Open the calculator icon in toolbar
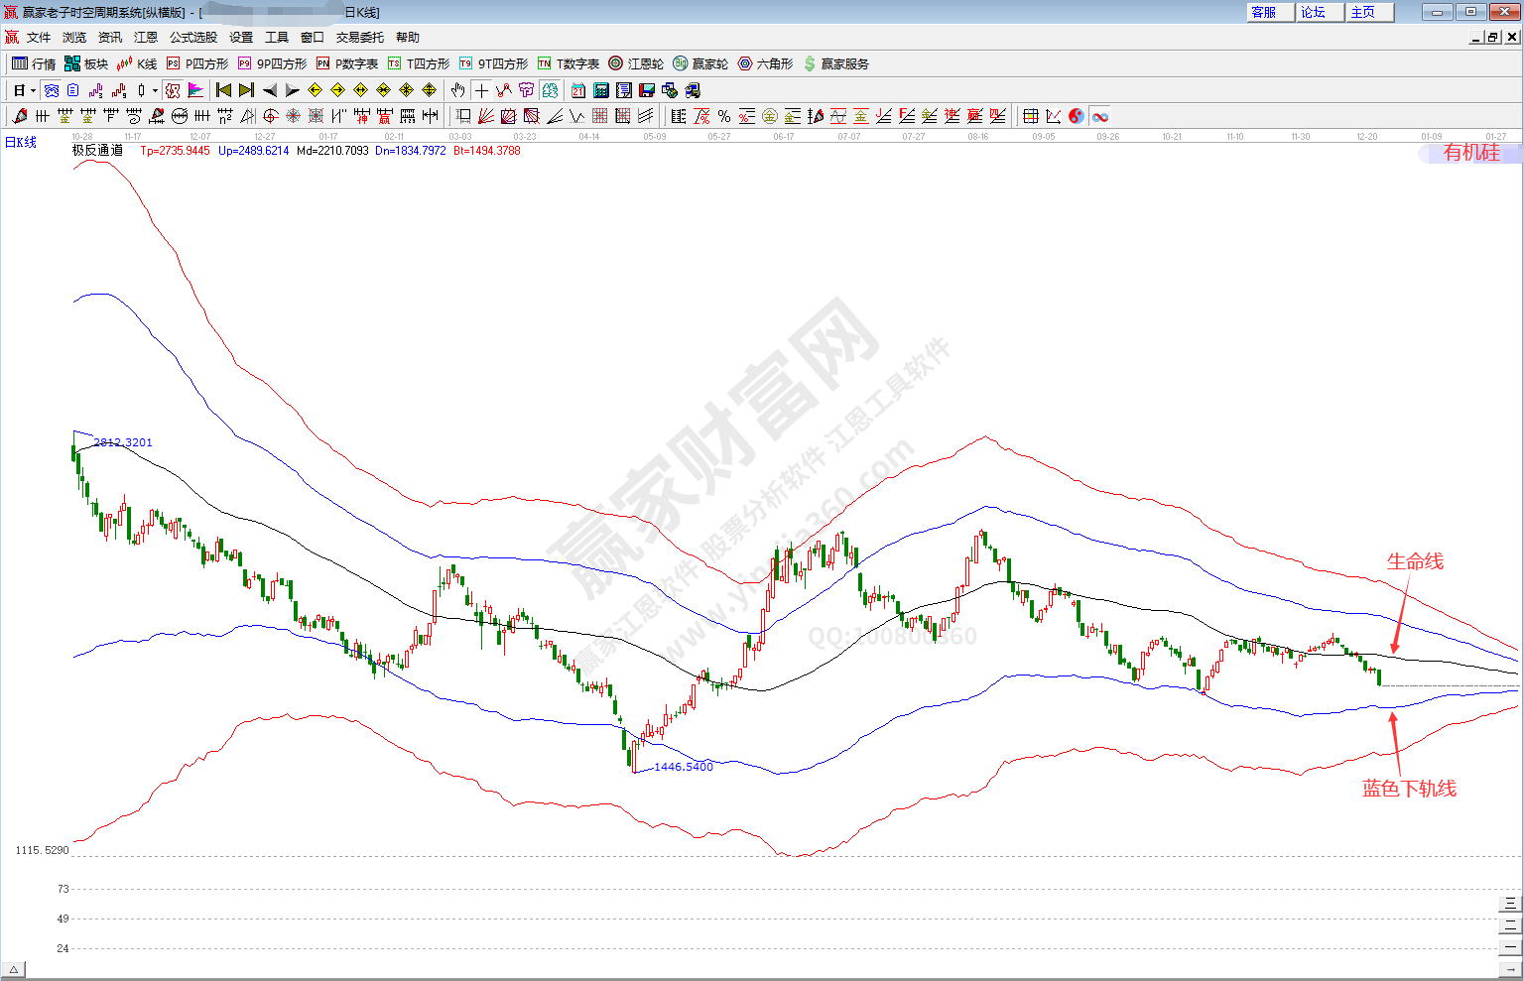 point(601,90)
